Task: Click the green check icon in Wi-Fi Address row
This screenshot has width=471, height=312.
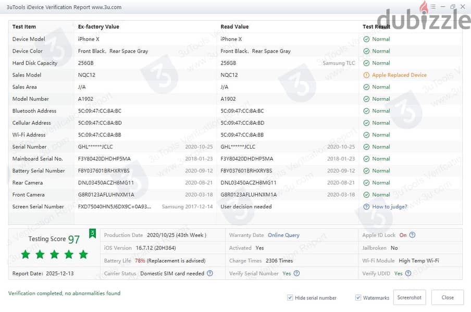Action: click(366, 135)
